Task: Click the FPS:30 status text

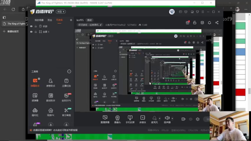Action: 165,130
